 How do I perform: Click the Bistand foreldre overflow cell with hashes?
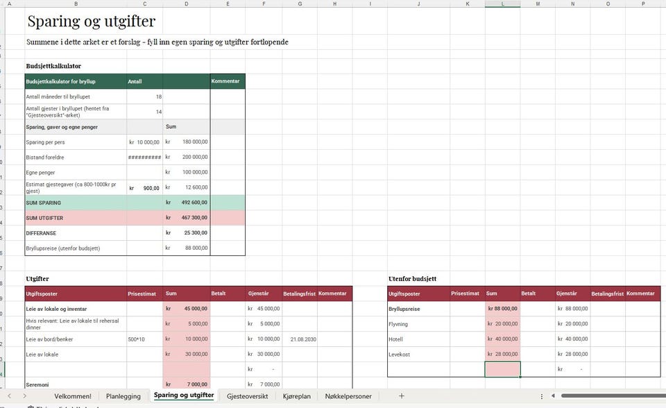pos(144,158)
